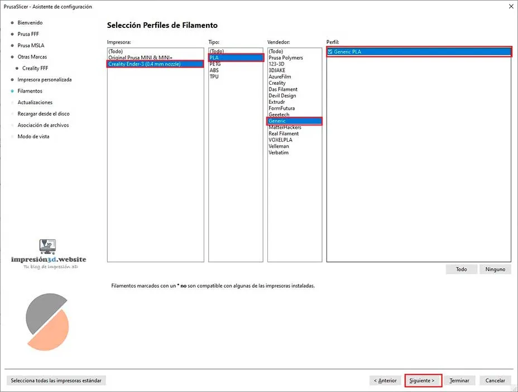Proceed with the Siguiente button

tap(423, 380)
